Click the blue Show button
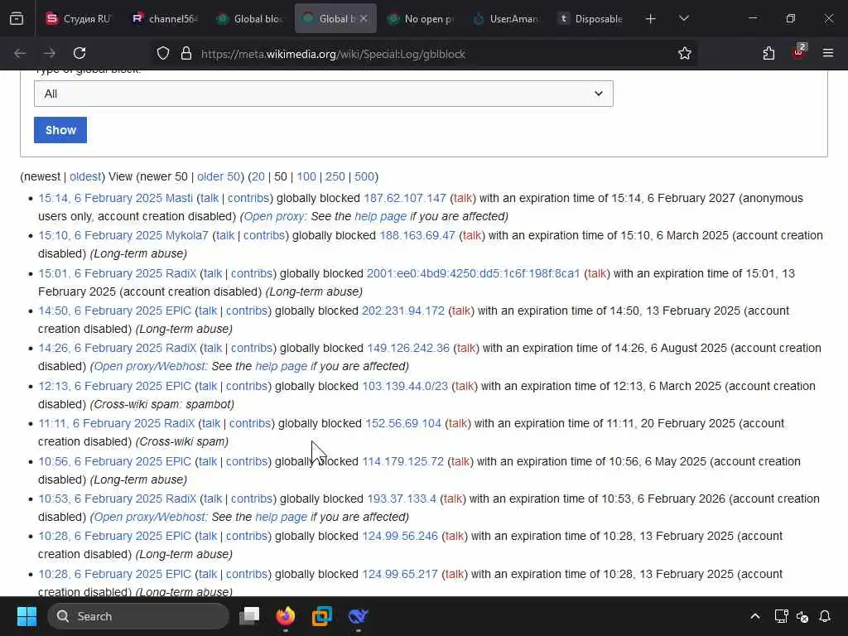Screen dimensions: 848x636 pos(60,130)
